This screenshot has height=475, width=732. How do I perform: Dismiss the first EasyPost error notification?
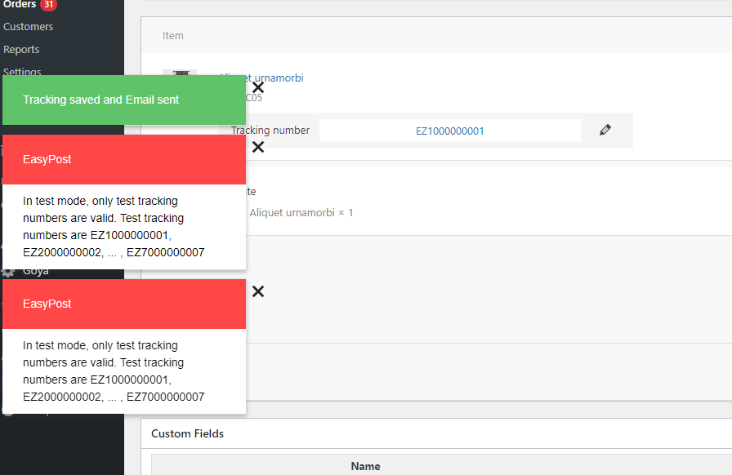pos(257,147)
